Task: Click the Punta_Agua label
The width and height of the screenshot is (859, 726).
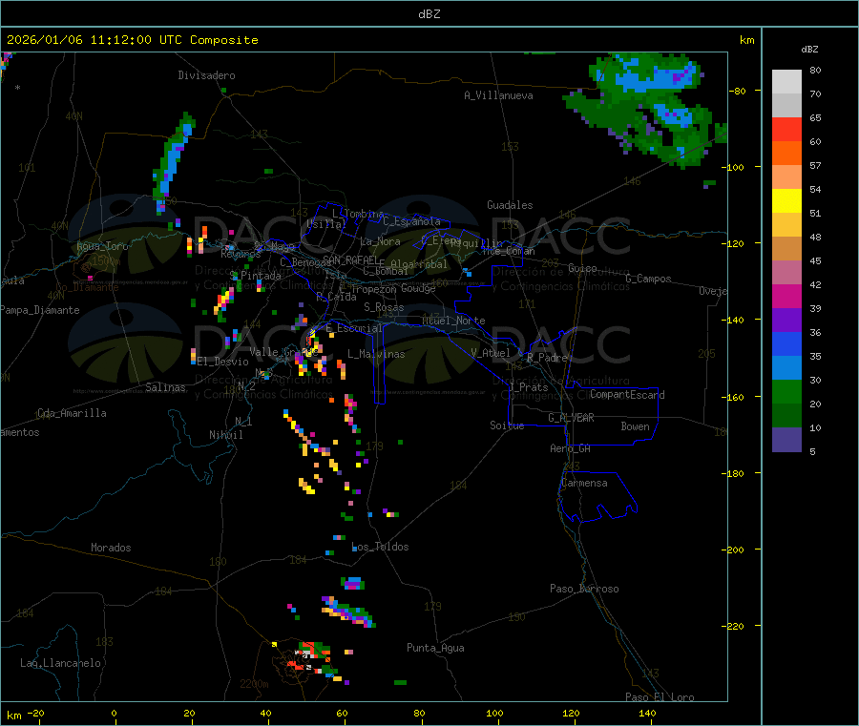Action: coord(435,649)
